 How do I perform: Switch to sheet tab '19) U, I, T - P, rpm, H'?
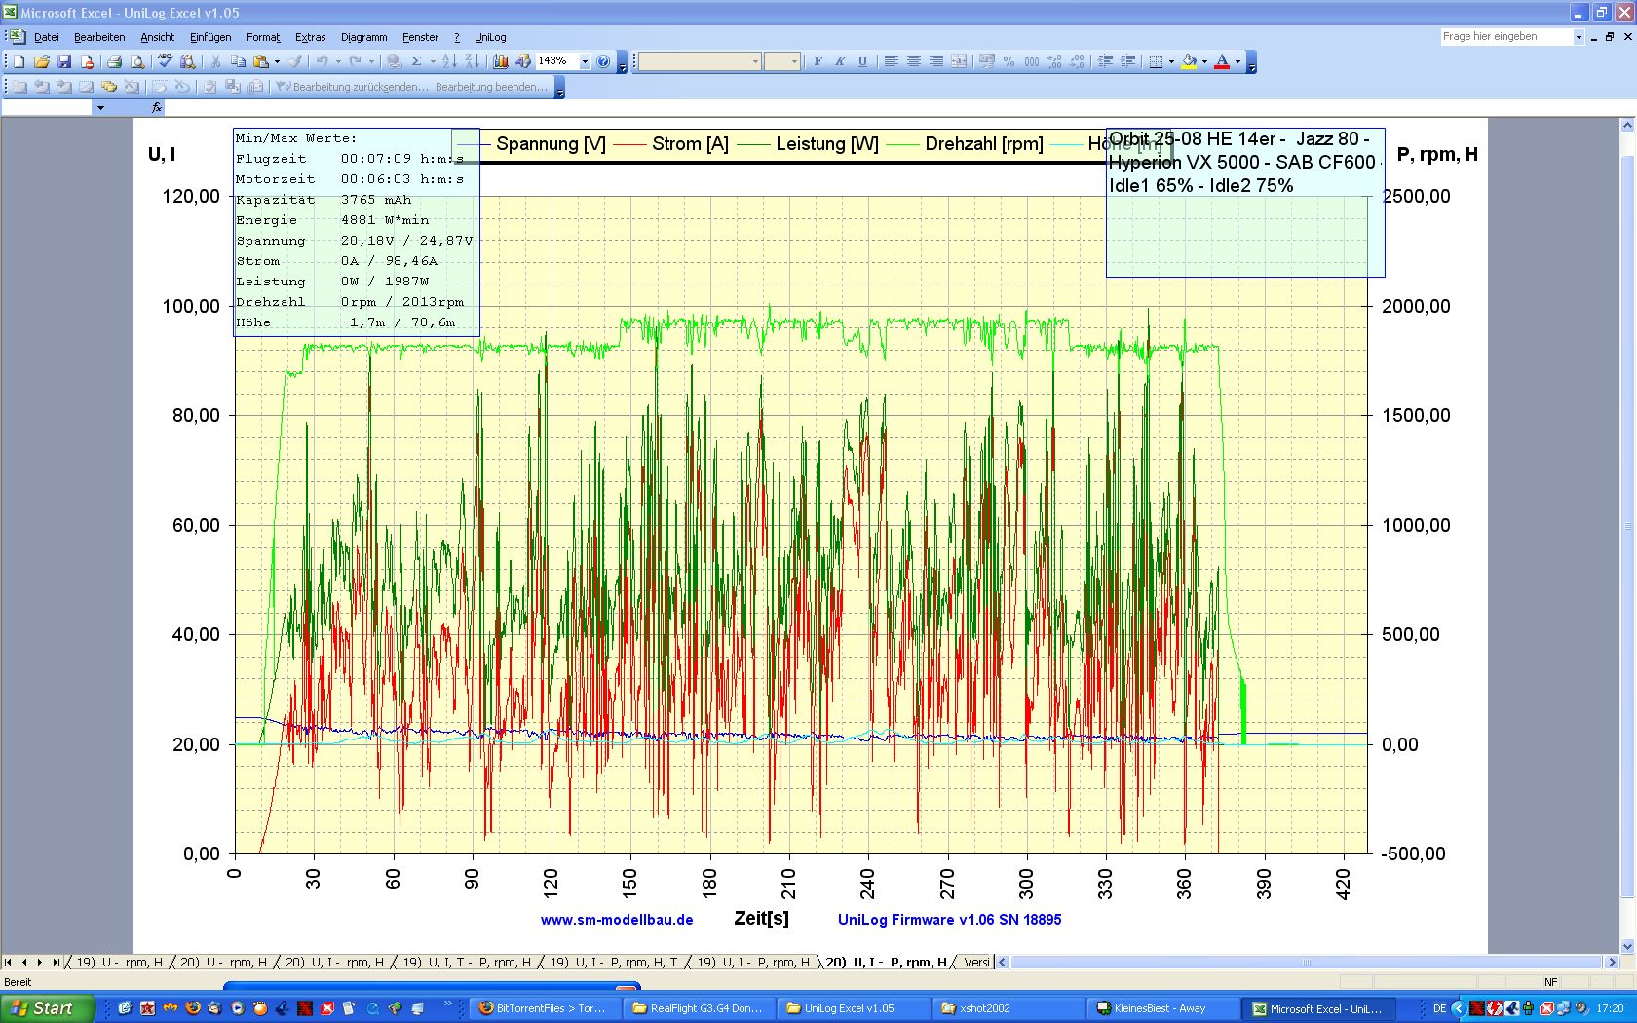pos(467,963)
